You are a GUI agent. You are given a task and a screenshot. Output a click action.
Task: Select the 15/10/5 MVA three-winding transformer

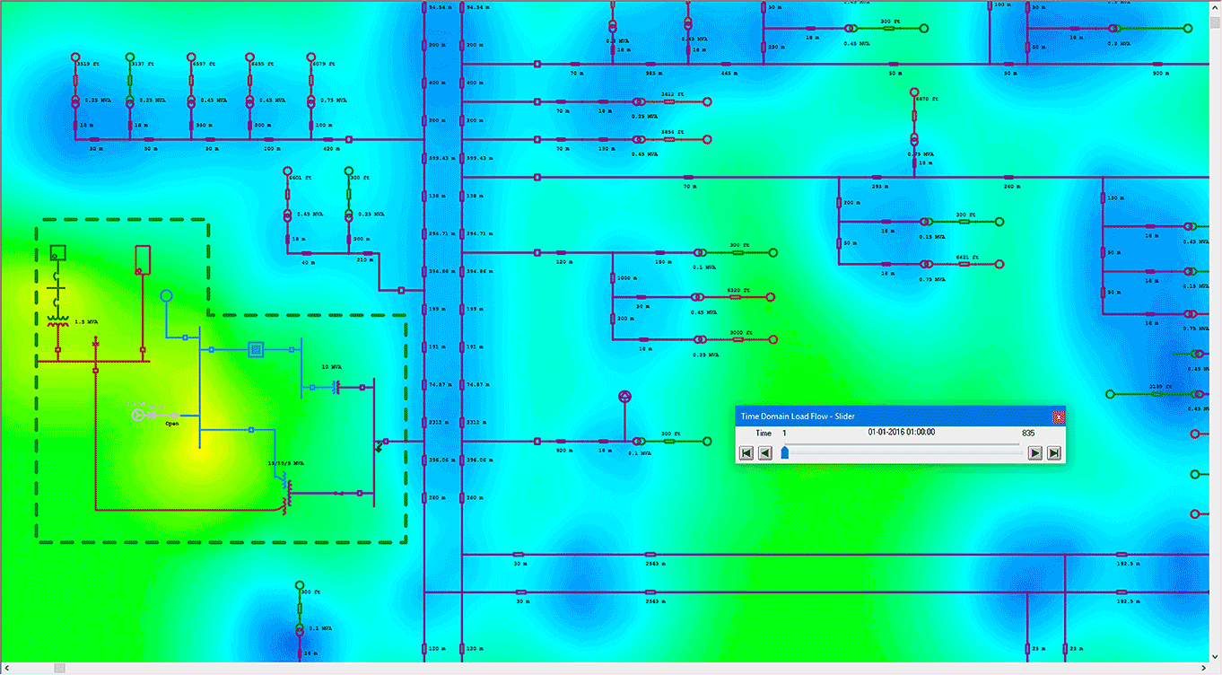click(x=285, y=492)
